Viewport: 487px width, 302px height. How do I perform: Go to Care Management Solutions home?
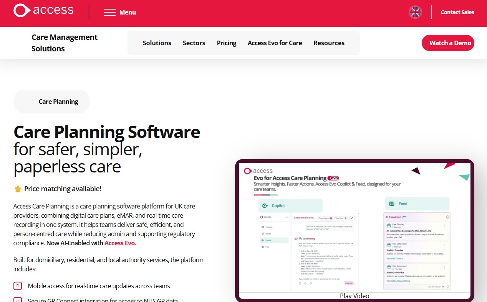pos(65,43)
